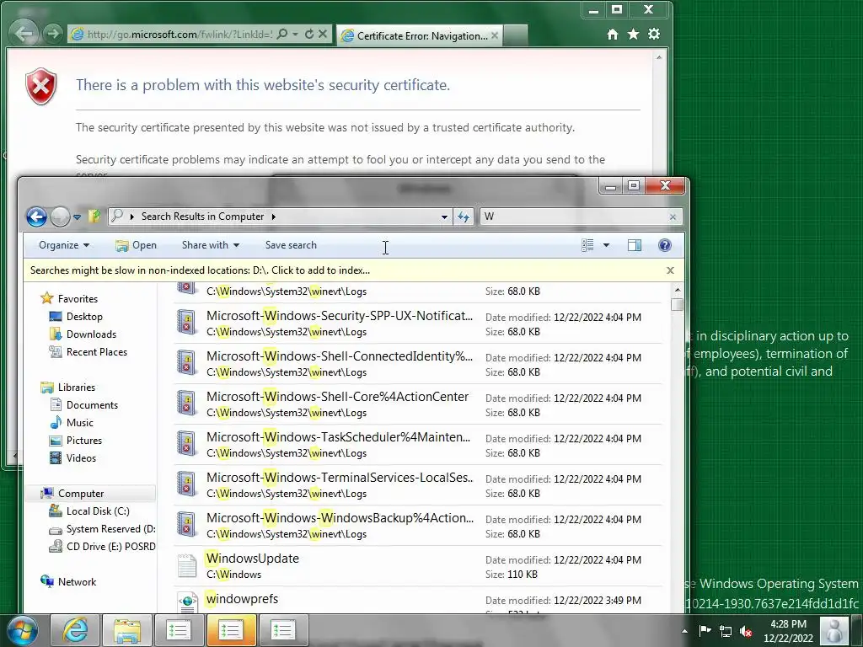Change view icon in Explorer toolbar

[x=587, y=245]
